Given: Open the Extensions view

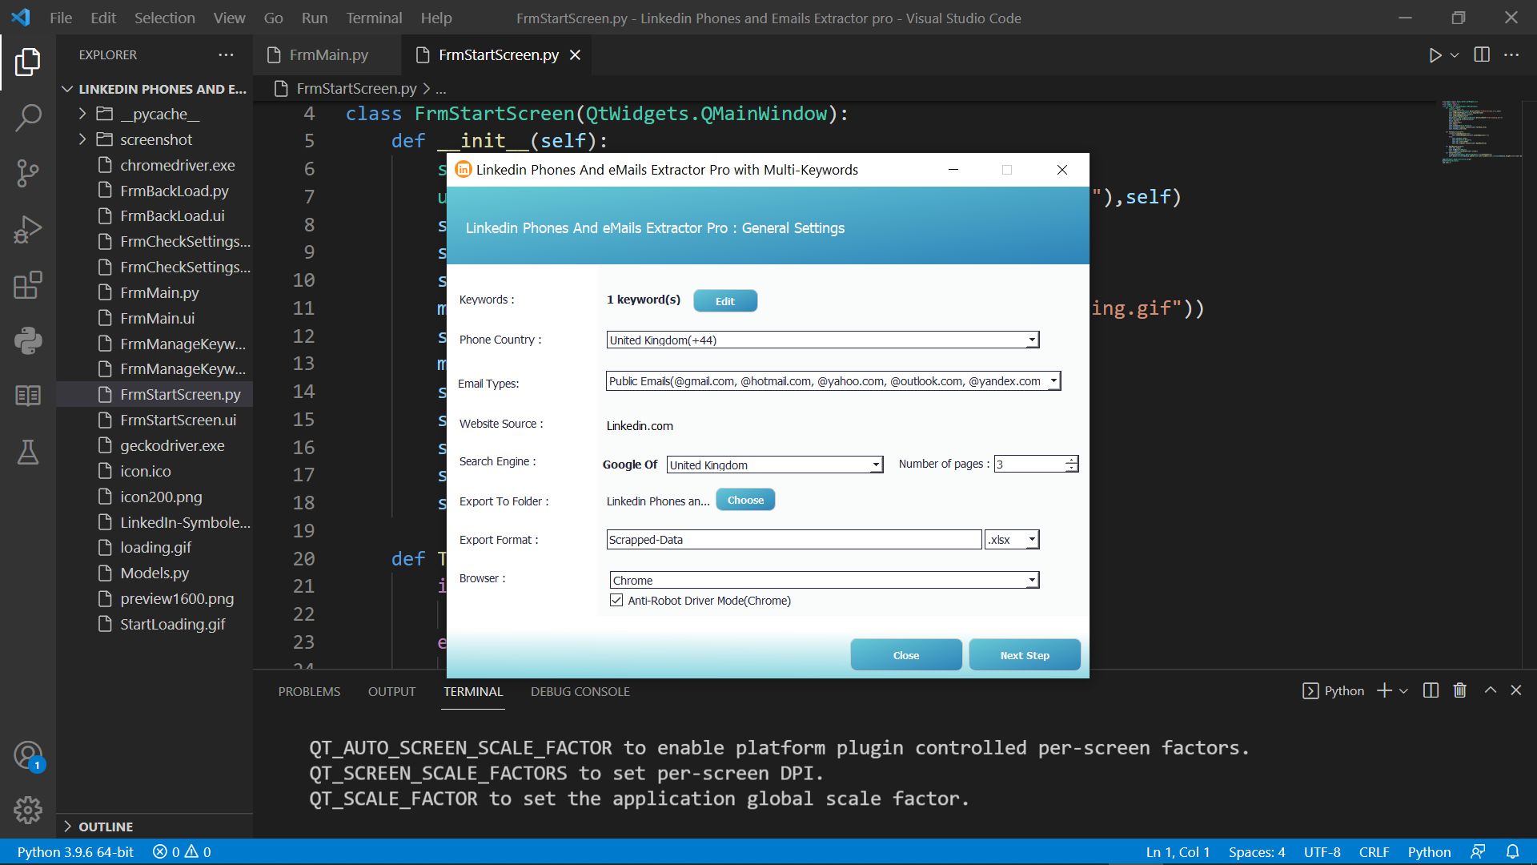Looking at the screenshot, I should pos(28,285).
